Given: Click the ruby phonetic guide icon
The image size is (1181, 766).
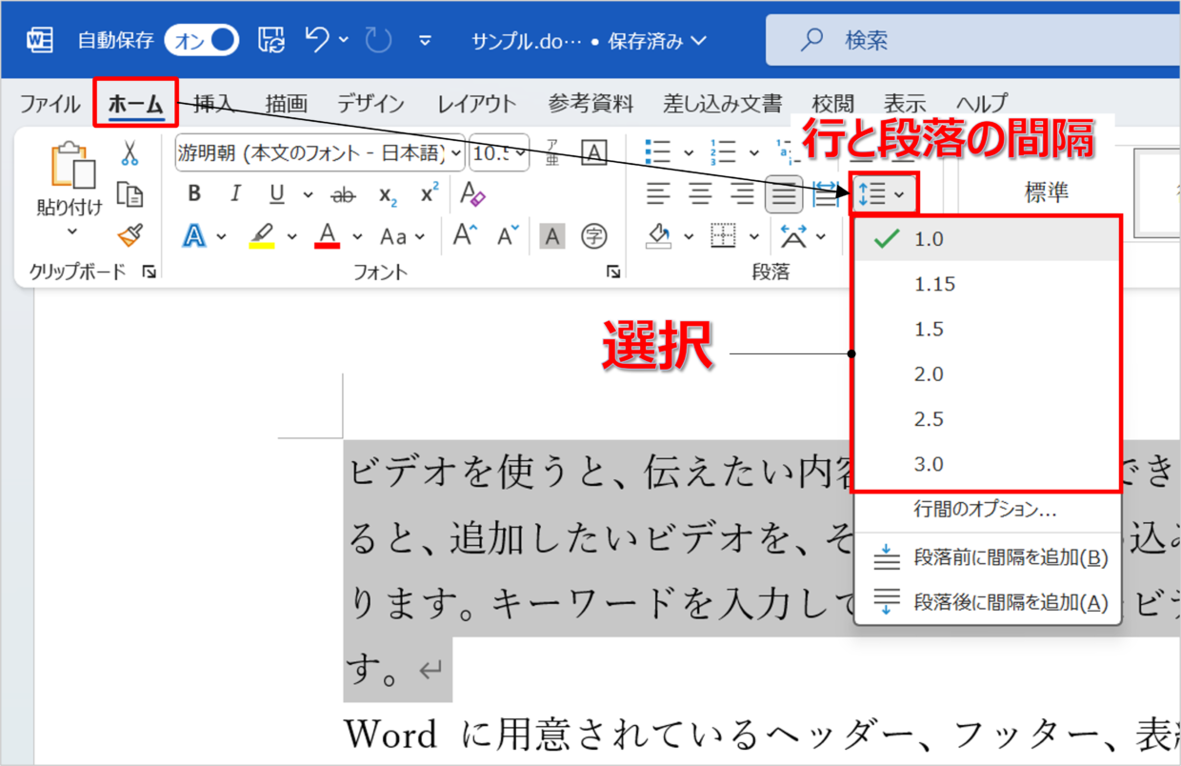Looking at the screenshot, I should (x=551, y=152).
